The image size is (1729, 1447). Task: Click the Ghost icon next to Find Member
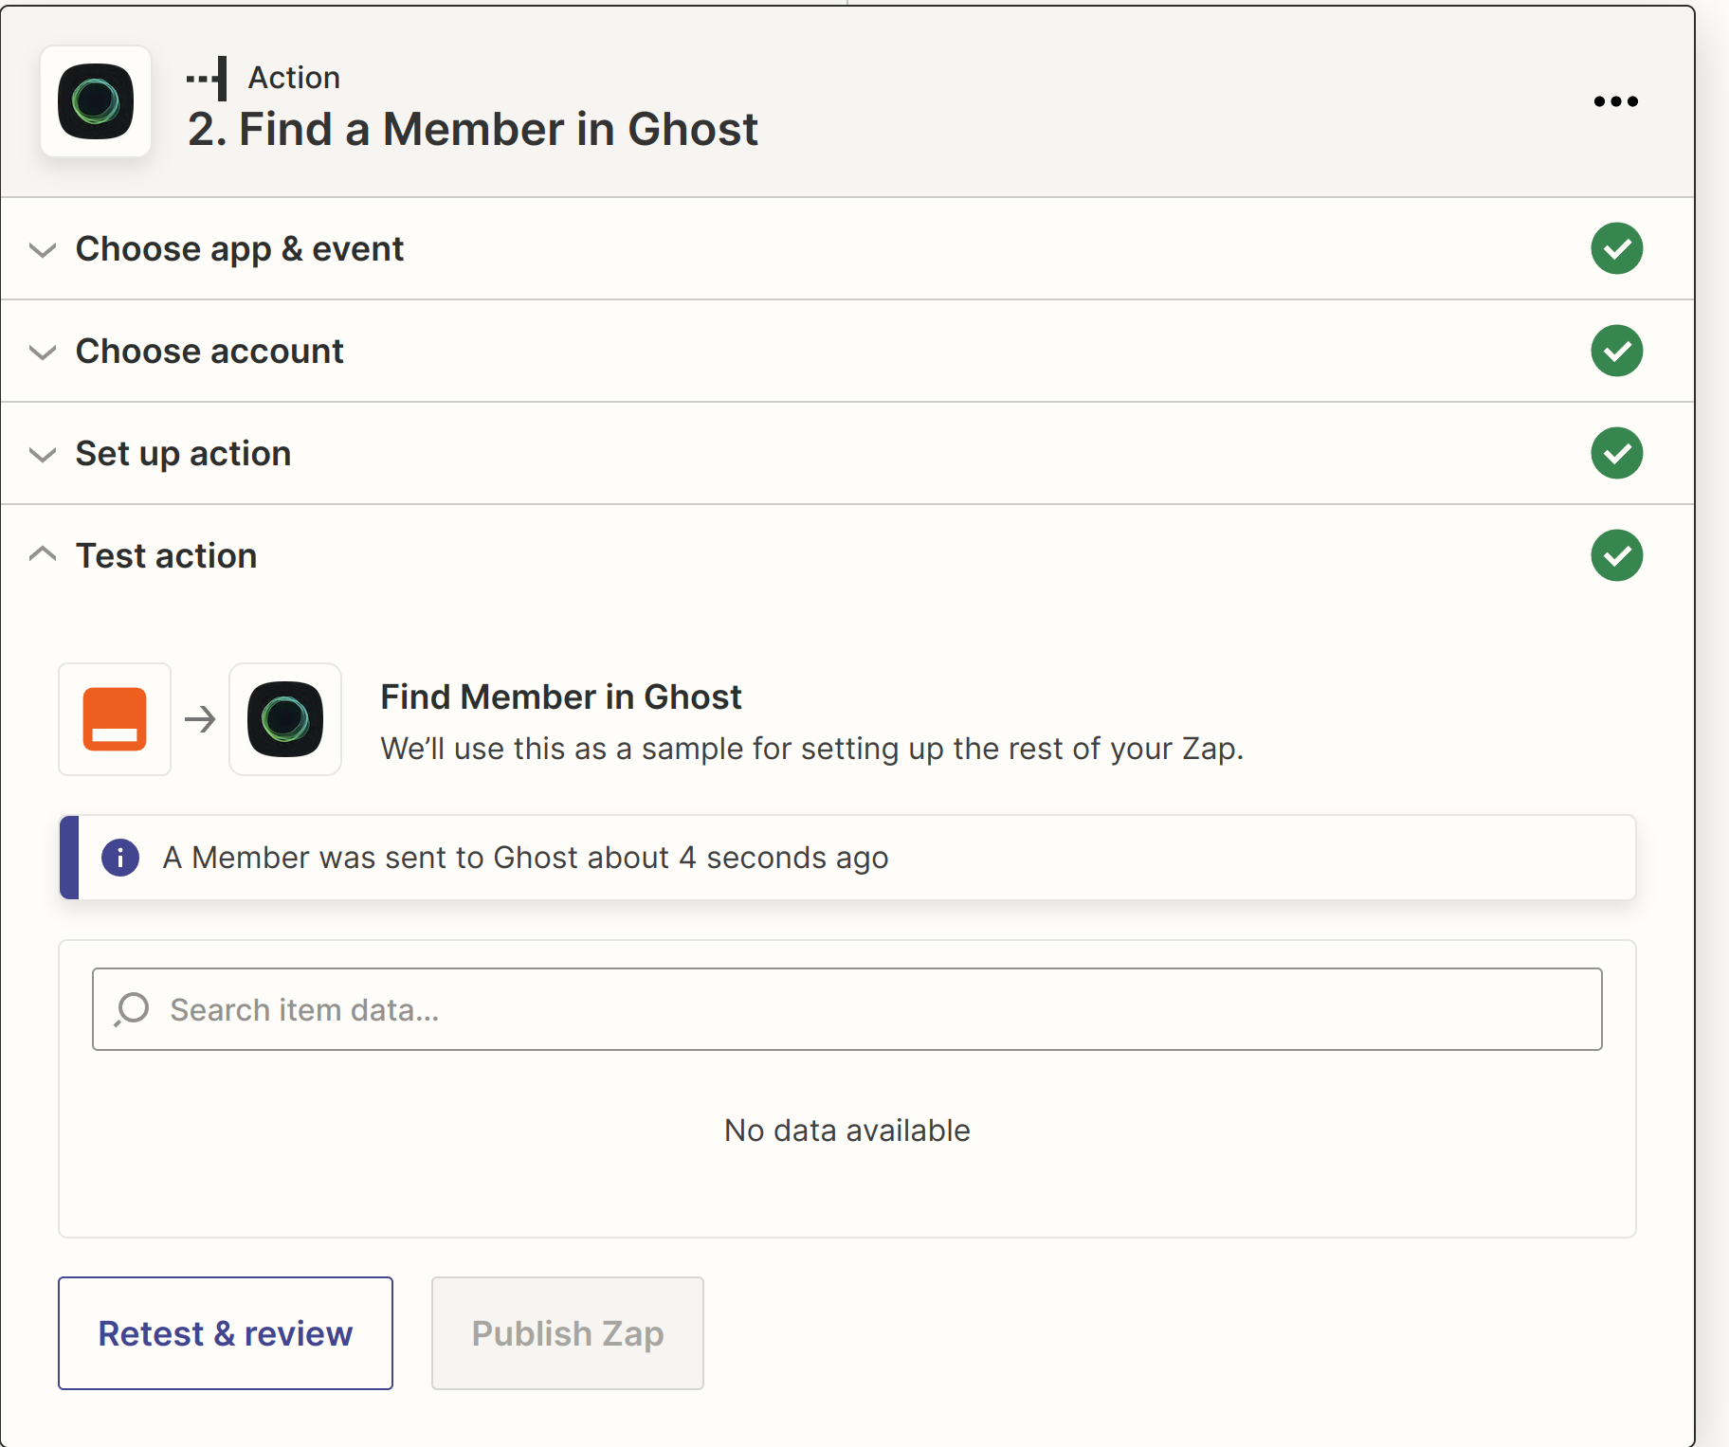pos(285,719)
